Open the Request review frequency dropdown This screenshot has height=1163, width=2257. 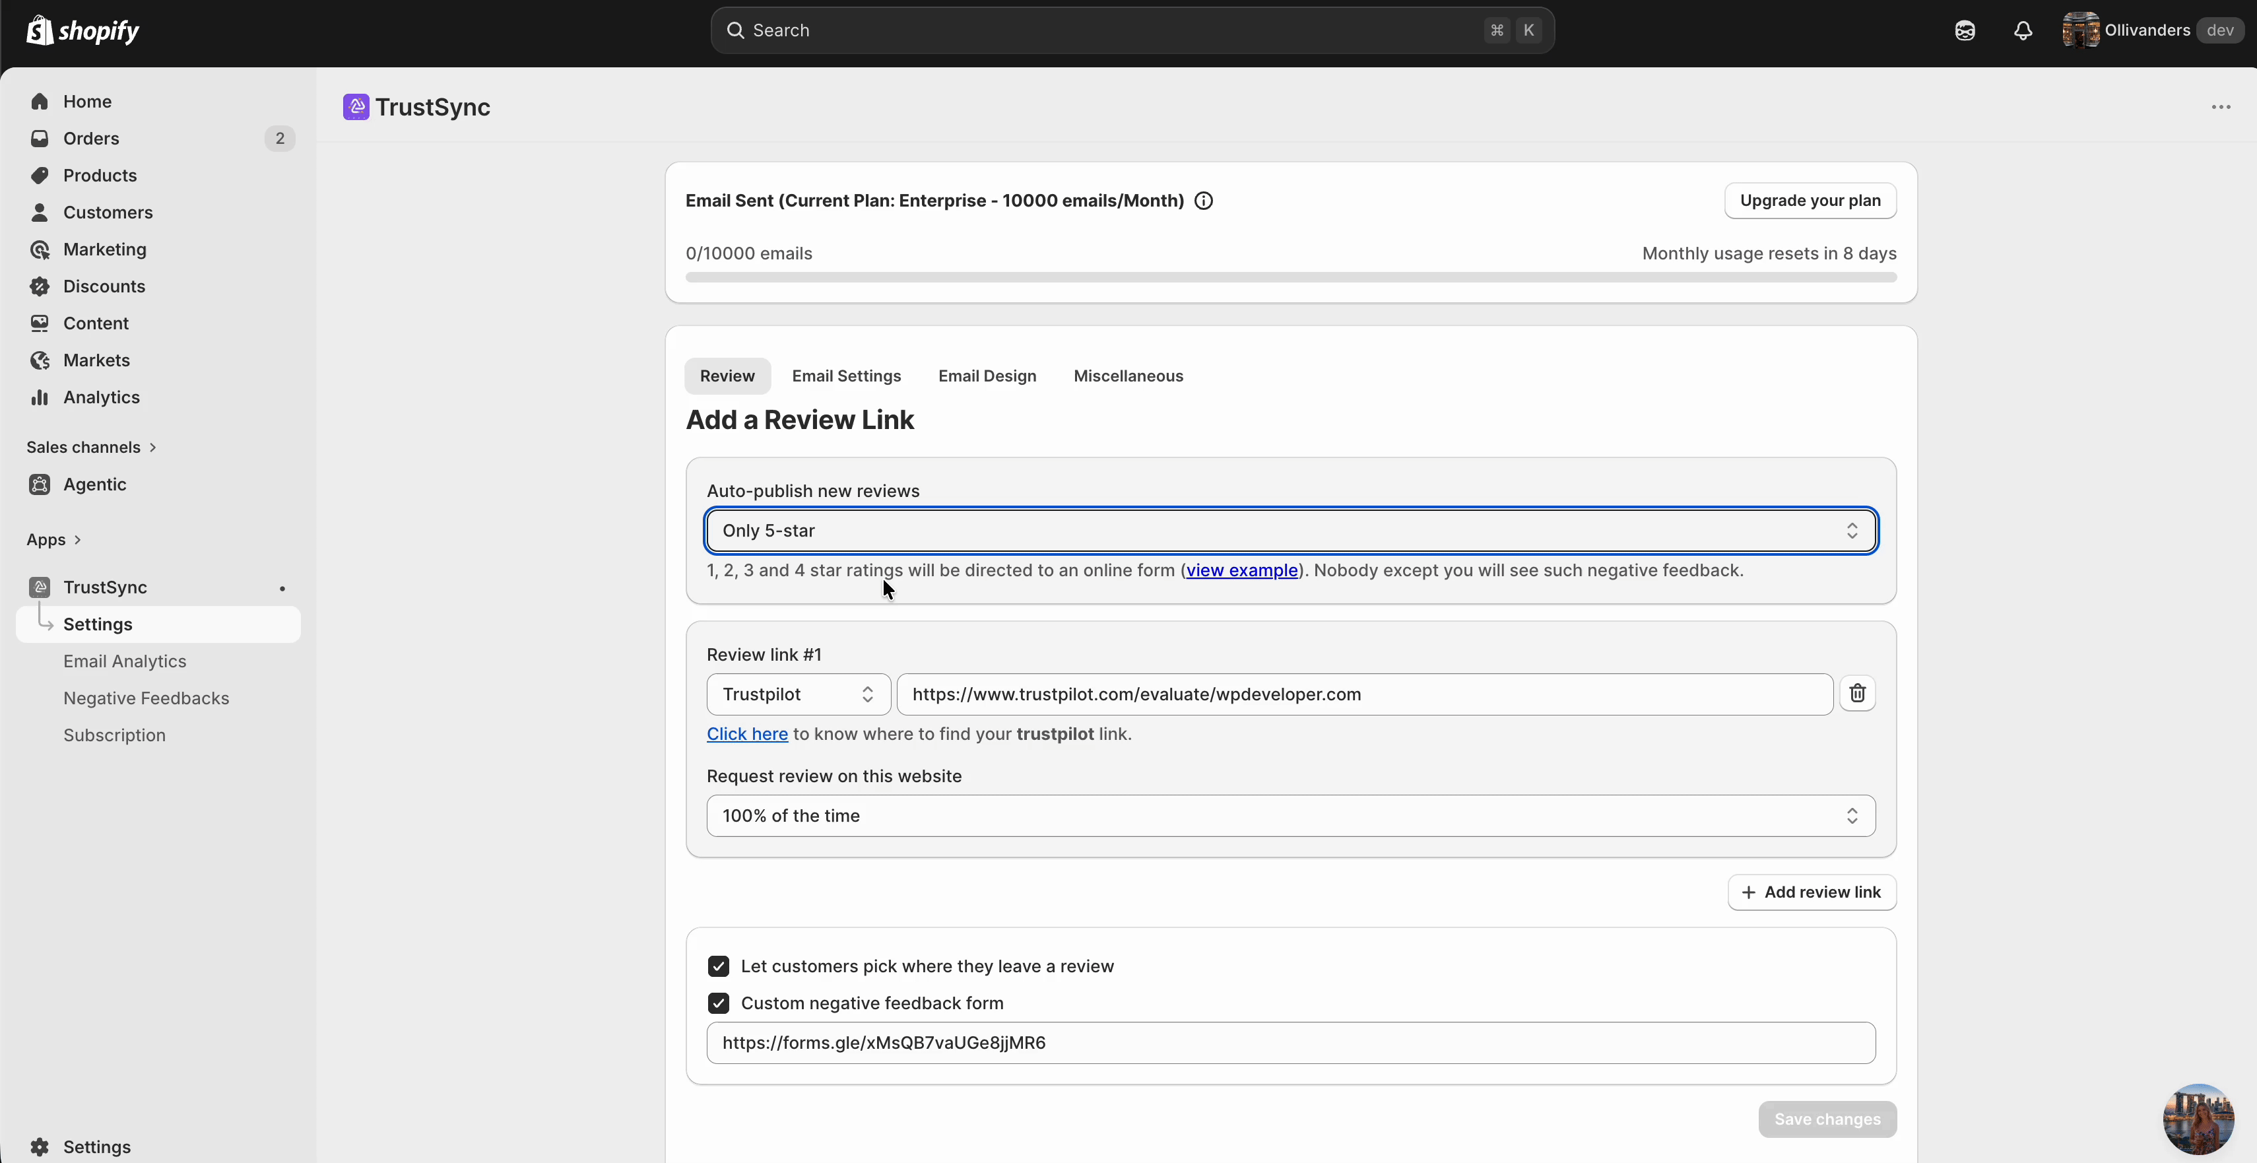tap(1291, 816)
